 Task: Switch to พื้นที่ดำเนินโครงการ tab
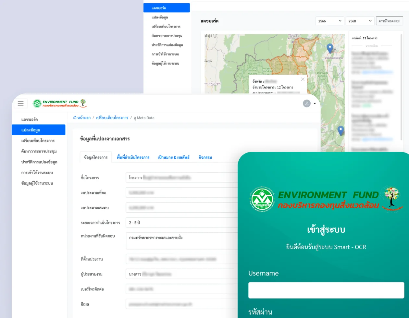[133, 157]
